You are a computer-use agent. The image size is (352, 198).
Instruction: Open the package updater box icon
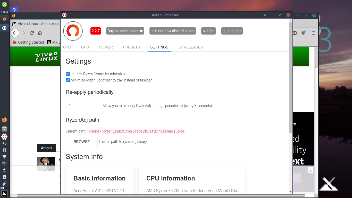coord(4,163)
